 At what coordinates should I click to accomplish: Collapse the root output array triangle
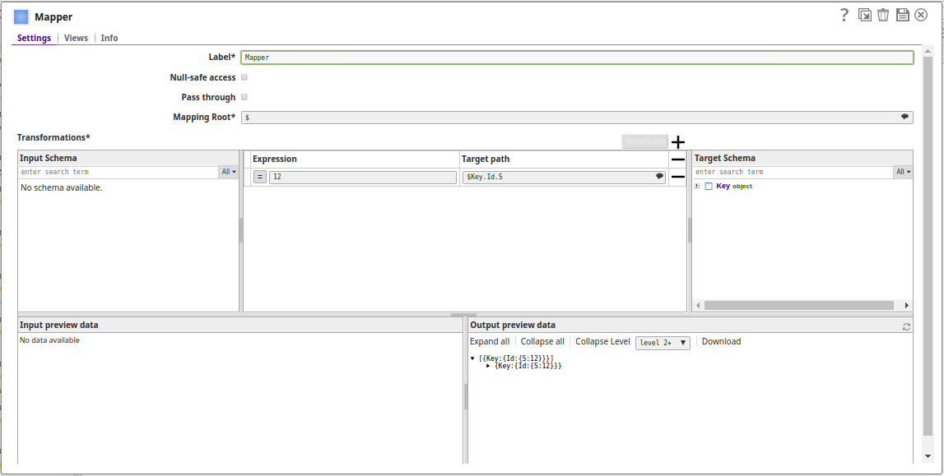tap(472, 358)
